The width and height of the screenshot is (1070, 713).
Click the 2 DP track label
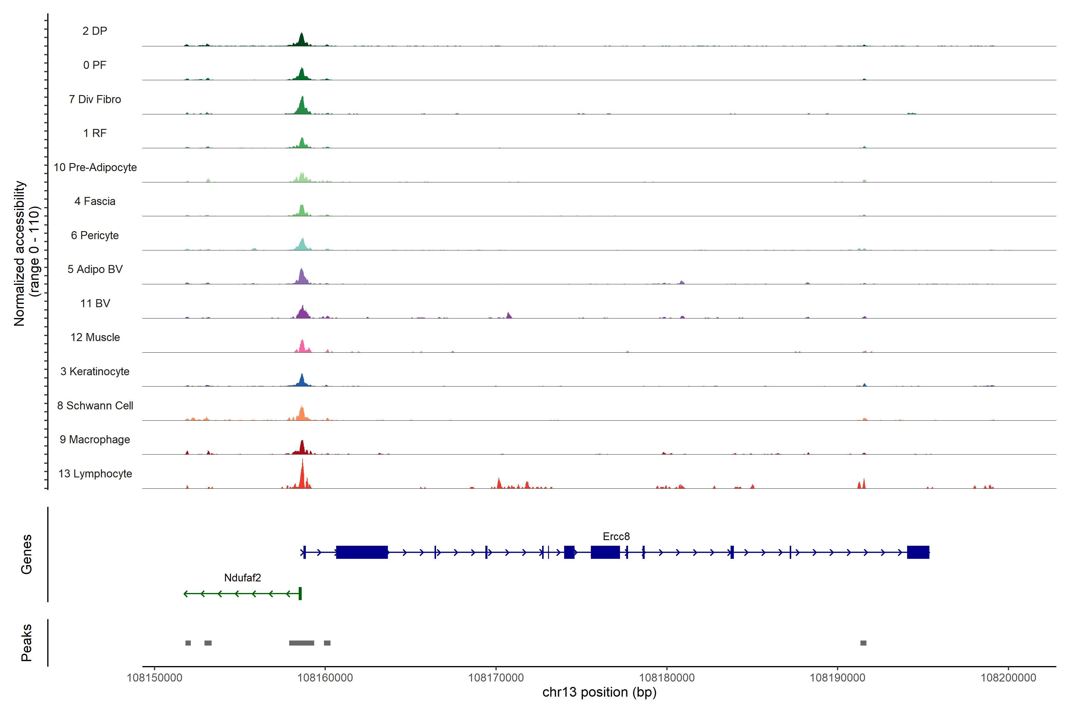[95, 31]
